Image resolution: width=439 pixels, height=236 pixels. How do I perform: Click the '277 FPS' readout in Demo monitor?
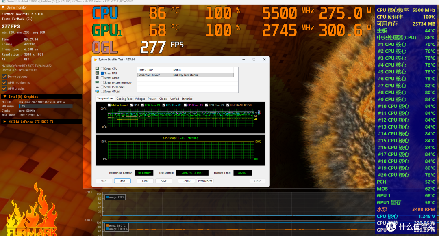[11, 26]
